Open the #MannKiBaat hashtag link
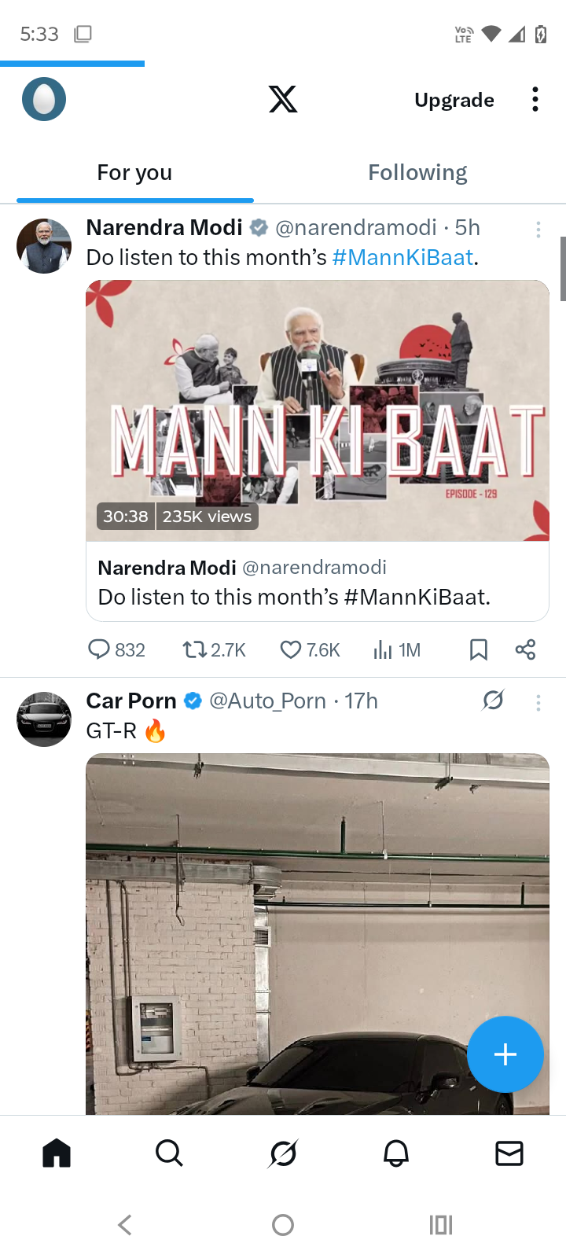The height and width of the screenshot is (1258, 566). 402,258
